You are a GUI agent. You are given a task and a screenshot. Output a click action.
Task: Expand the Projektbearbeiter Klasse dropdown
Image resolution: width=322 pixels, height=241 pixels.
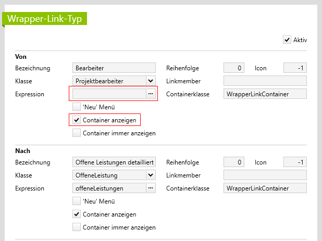(x=150, y=81)
